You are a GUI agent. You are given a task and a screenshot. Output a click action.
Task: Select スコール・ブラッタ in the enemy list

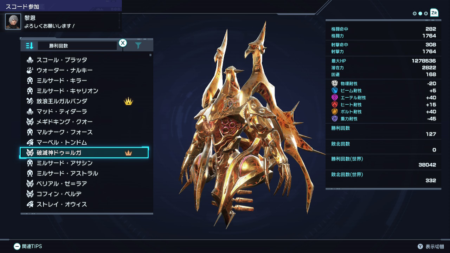tap(84, 60)
